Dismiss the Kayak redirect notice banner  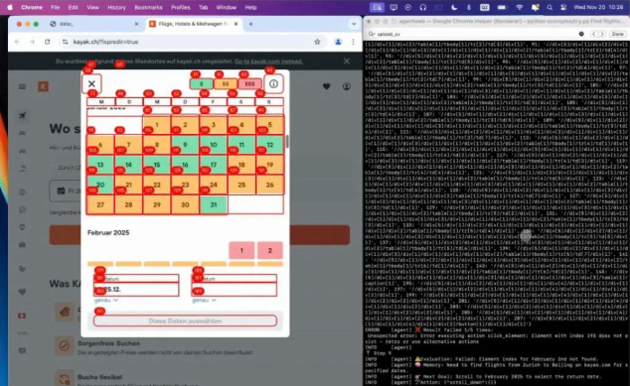coord(347,61)
